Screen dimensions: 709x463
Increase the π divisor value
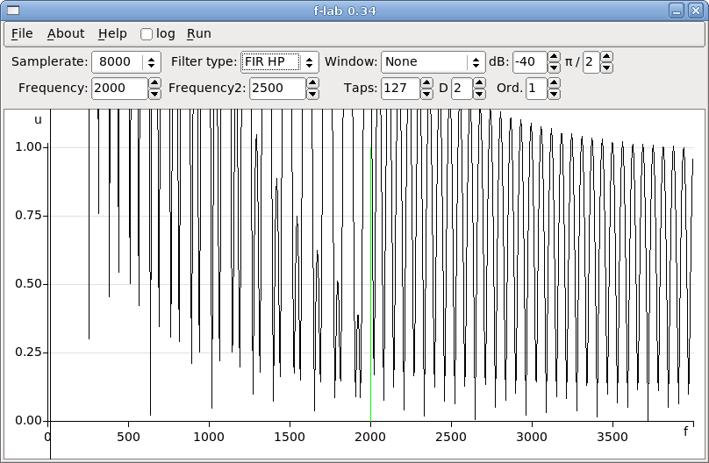(x=607, y=57)
